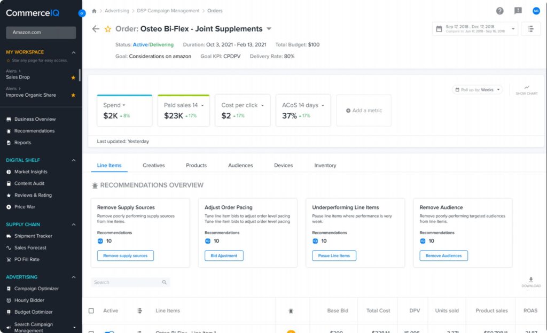This screenshot has height=333, width=547.
Task: Click Add a metric
Action: (364, 110)
